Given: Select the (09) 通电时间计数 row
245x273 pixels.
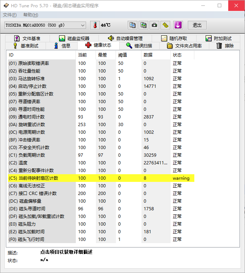Looking at the screenshot, I should (x=101, y=117).
